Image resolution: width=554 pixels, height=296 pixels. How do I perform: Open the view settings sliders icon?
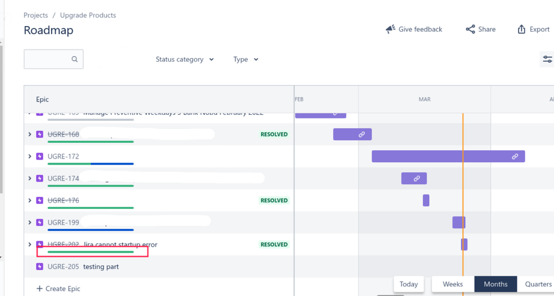click(x=547, y=59)
